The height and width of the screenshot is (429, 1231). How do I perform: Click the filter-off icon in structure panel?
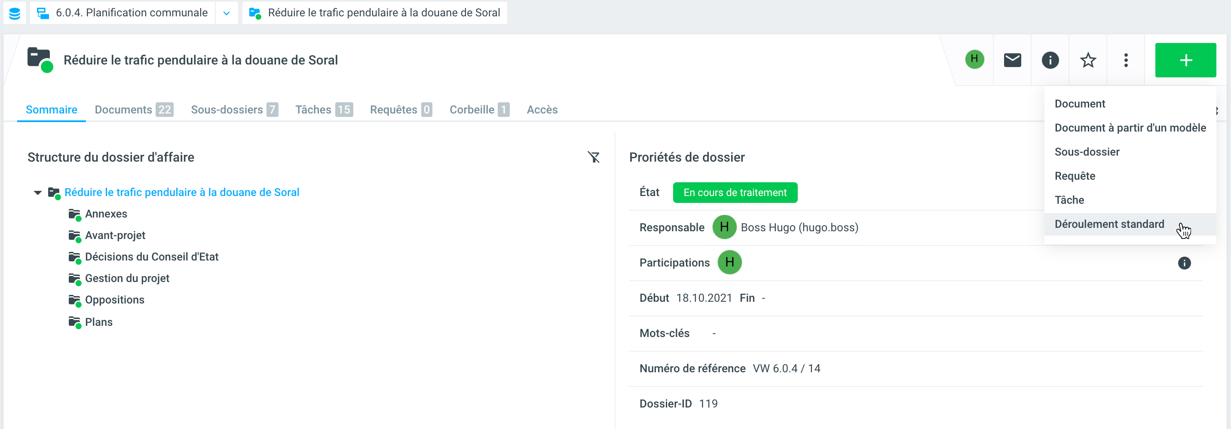click(x=593, y=157)
